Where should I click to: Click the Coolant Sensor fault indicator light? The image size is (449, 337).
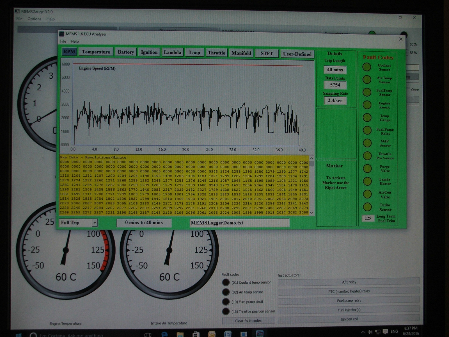pyautogui.click(x=367, y=67)
